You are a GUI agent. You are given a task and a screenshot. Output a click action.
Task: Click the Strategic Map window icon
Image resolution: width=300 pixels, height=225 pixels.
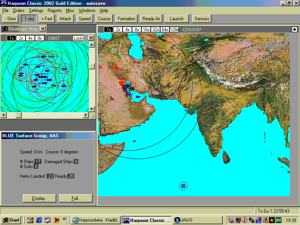pyautogui.click(x=4, y=29)
